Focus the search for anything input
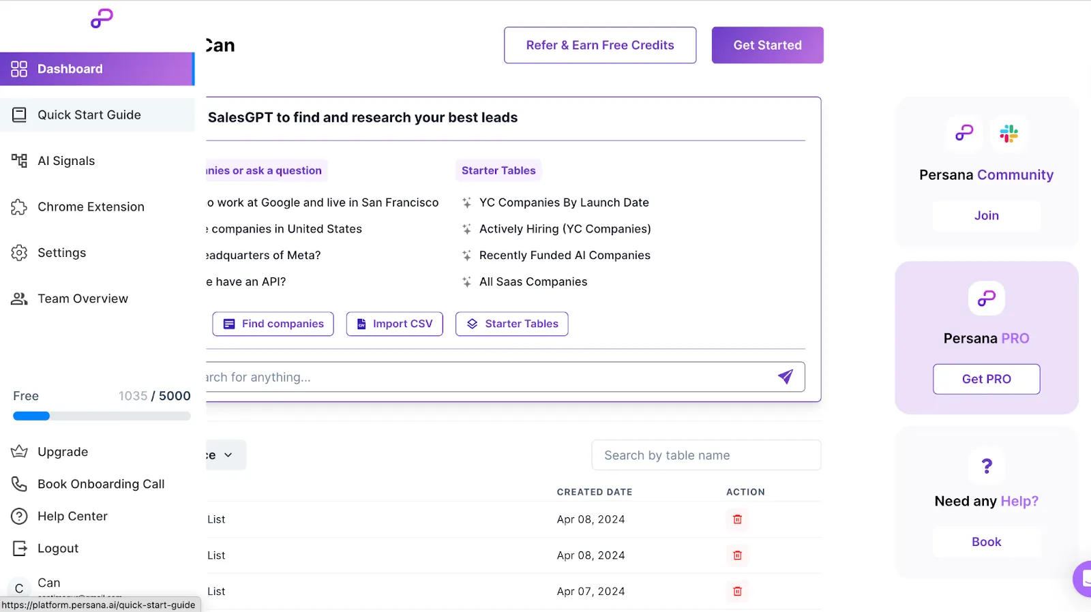This screenshot has height=612, width=1091. click(505, 377)
